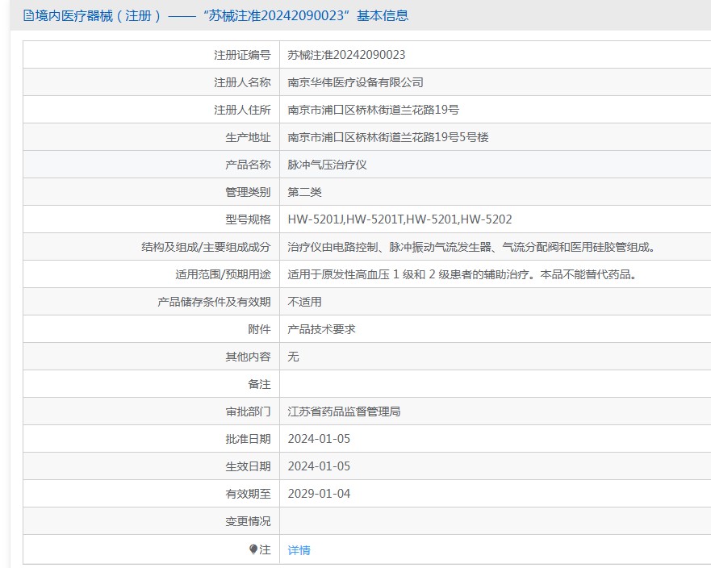Click the attachment value 产品技术要求
Screen dimensions: 711x568
(x=321, y=329)
